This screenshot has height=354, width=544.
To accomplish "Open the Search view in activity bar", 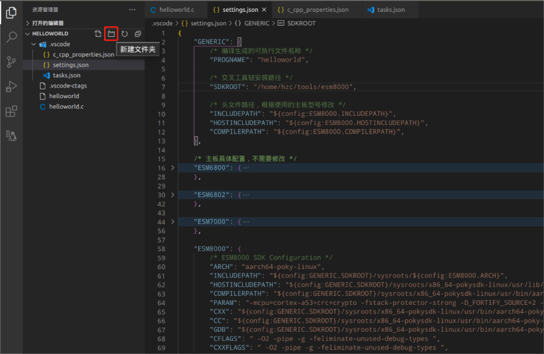I will (x=11, y=37).
